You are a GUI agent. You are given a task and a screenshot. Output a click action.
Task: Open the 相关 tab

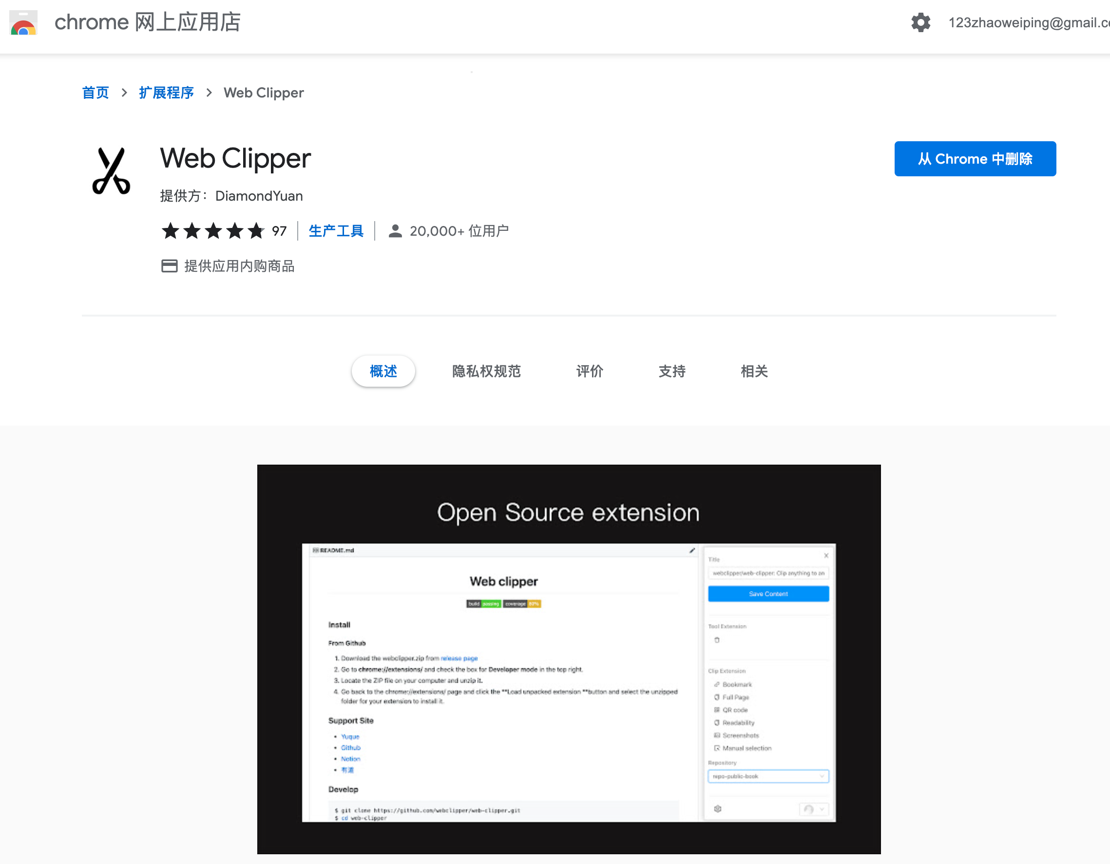pos(754,371)
